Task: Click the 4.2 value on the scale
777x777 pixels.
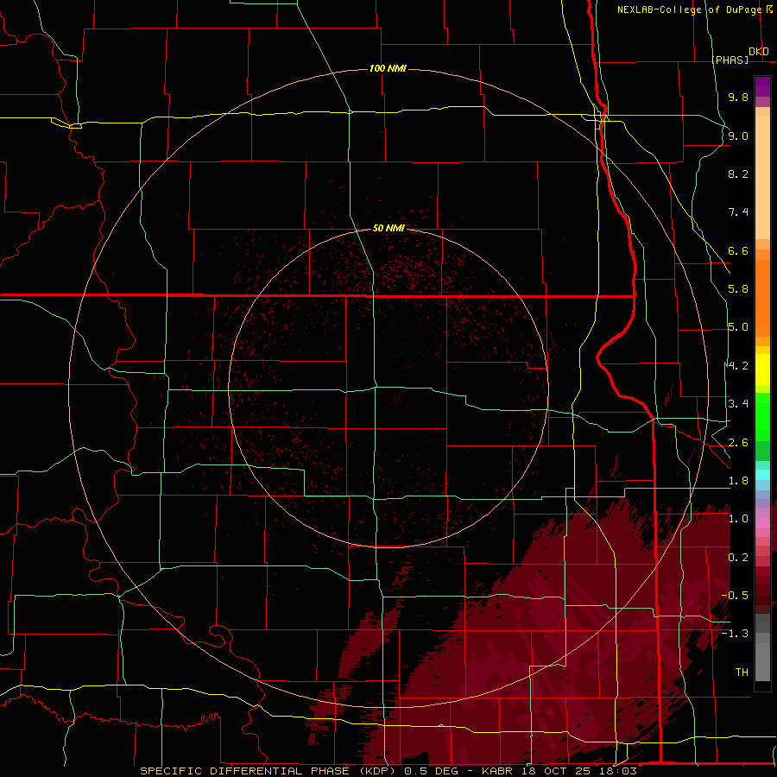Action: click(x=738, y=366)
